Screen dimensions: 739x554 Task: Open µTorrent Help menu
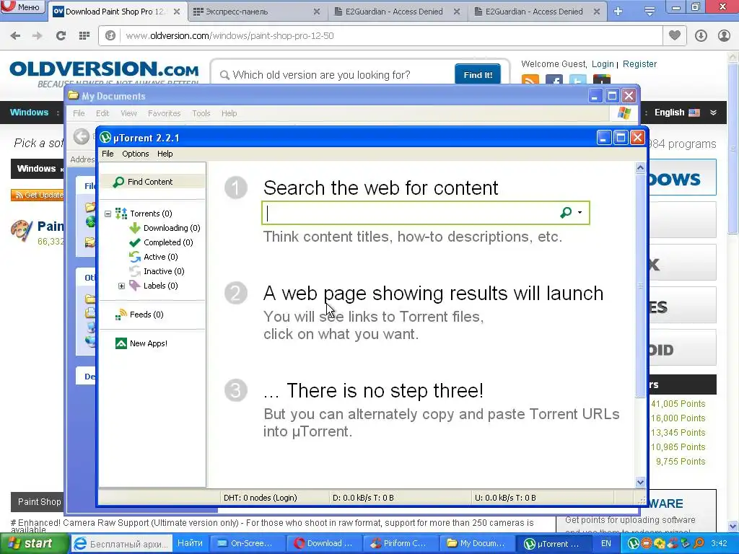[165, 154]
